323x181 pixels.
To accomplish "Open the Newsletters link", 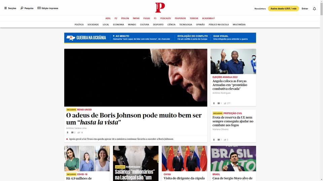I will click(x=260, y=9).
